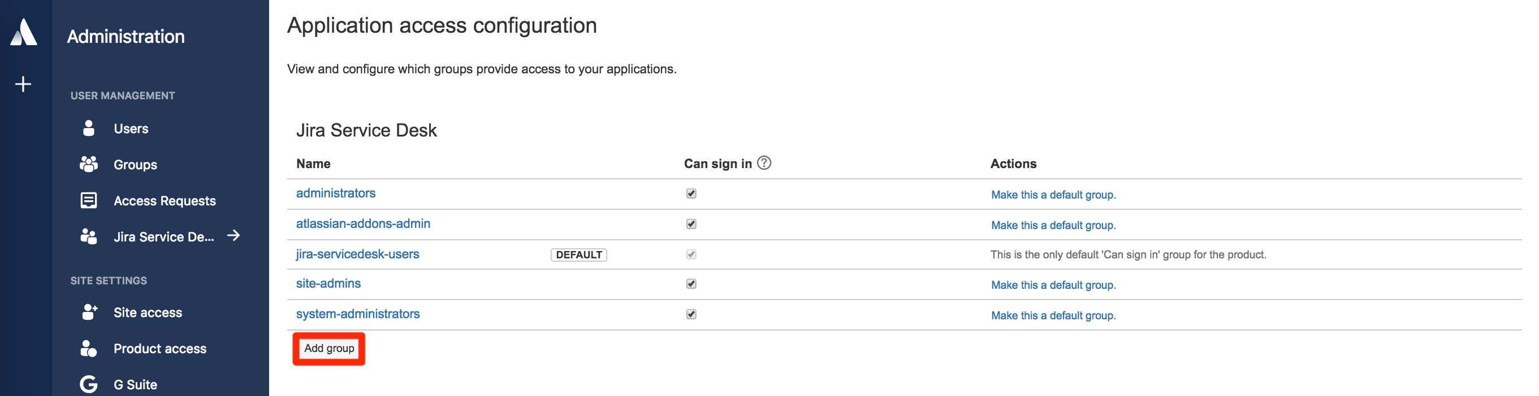Screen dimensions: 1539x396
Task: Click the G Suite icon in sidebar
Action: coord(88,384)
